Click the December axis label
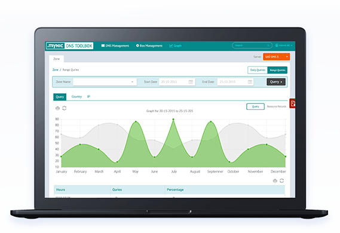 coord(278,171)
